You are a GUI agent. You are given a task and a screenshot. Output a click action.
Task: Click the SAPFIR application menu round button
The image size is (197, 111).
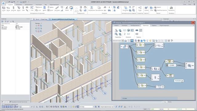pos(3,3)
